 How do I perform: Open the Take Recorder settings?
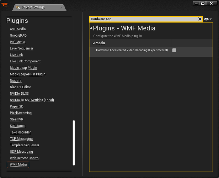click(20, 132)
